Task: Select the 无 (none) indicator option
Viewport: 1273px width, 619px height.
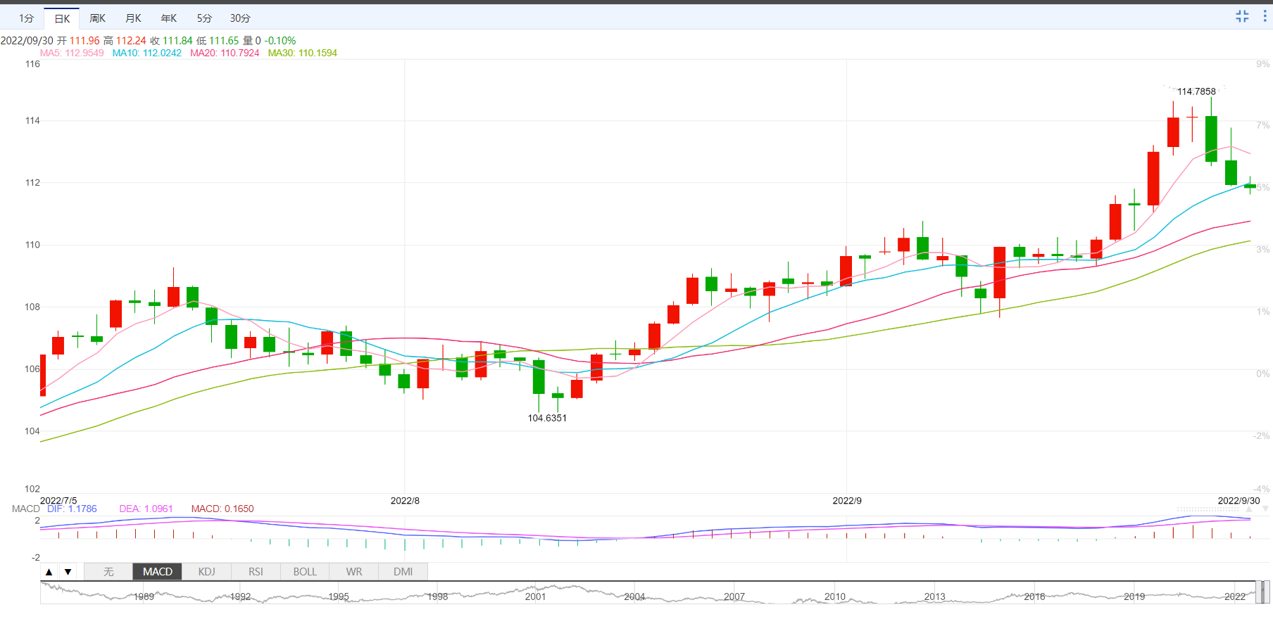Action: coord(108,572)
